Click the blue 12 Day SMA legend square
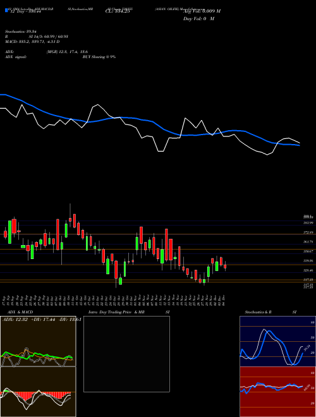Image resolution: width=316 pixels, height=417 pixels. point(6,10)
